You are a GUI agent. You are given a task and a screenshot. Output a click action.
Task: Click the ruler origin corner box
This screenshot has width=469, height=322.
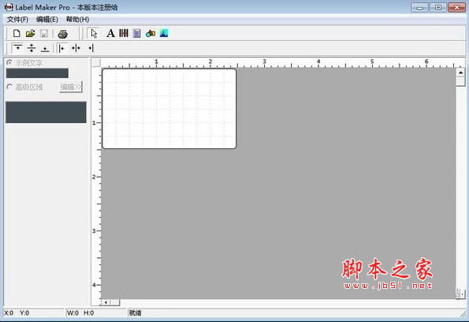tap(96, 62)
